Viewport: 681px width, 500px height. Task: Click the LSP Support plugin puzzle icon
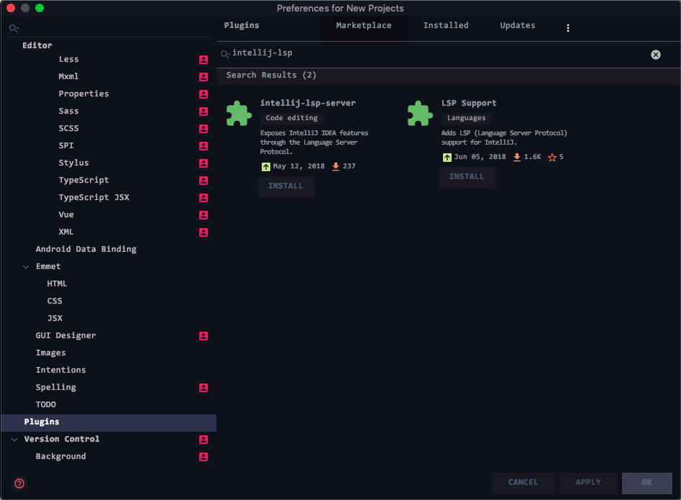tap(420, 114)
